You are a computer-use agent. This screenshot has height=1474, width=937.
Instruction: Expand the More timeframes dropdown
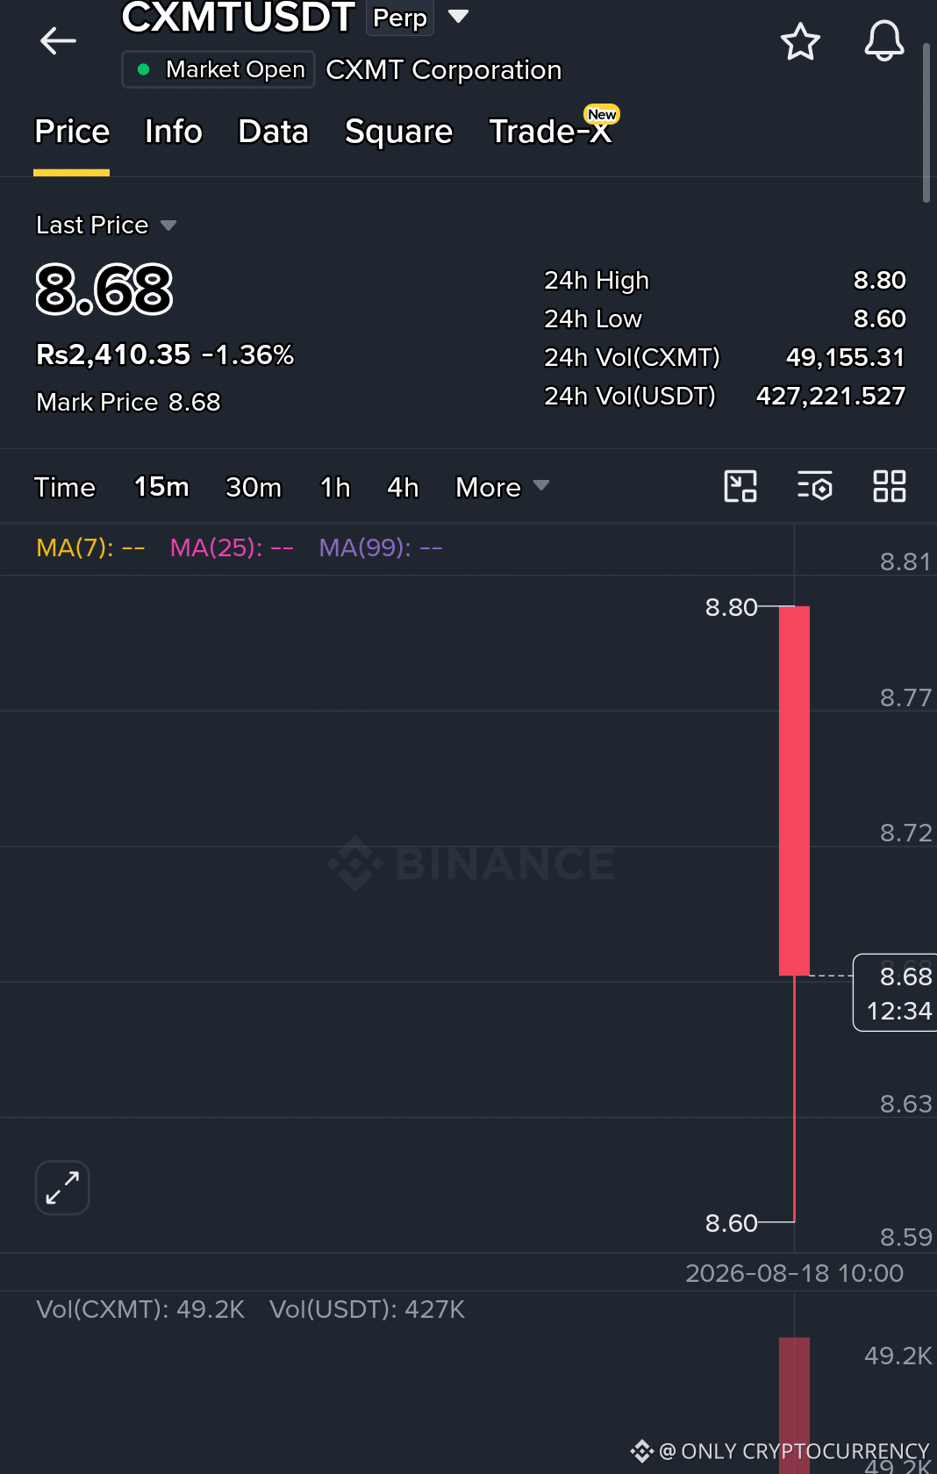pyautogui.click(x=502, y=487)
